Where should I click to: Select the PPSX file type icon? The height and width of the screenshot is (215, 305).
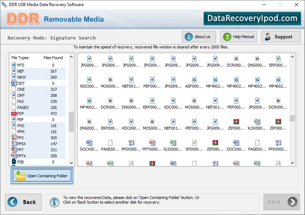(14, 143)
